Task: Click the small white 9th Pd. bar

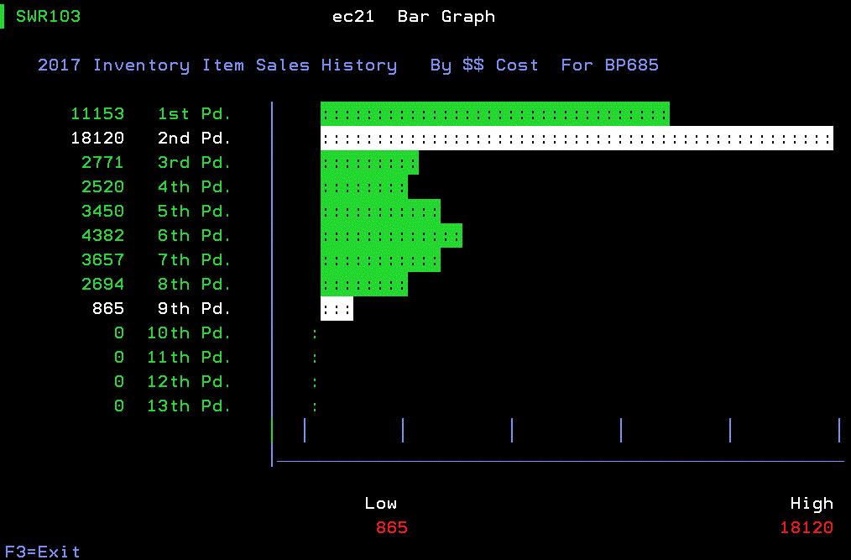Action: [x=337, y=309]
